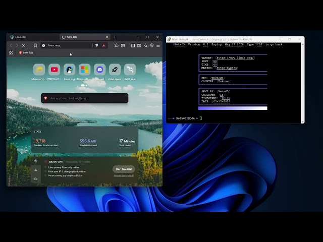Click the terminal command prompt cursor

coord(201,118)
